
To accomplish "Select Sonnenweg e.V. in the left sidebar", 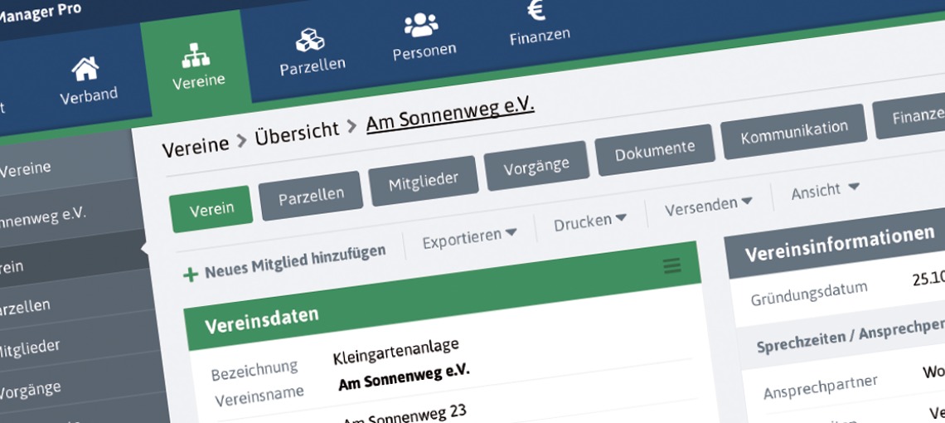I will [43, 218].
